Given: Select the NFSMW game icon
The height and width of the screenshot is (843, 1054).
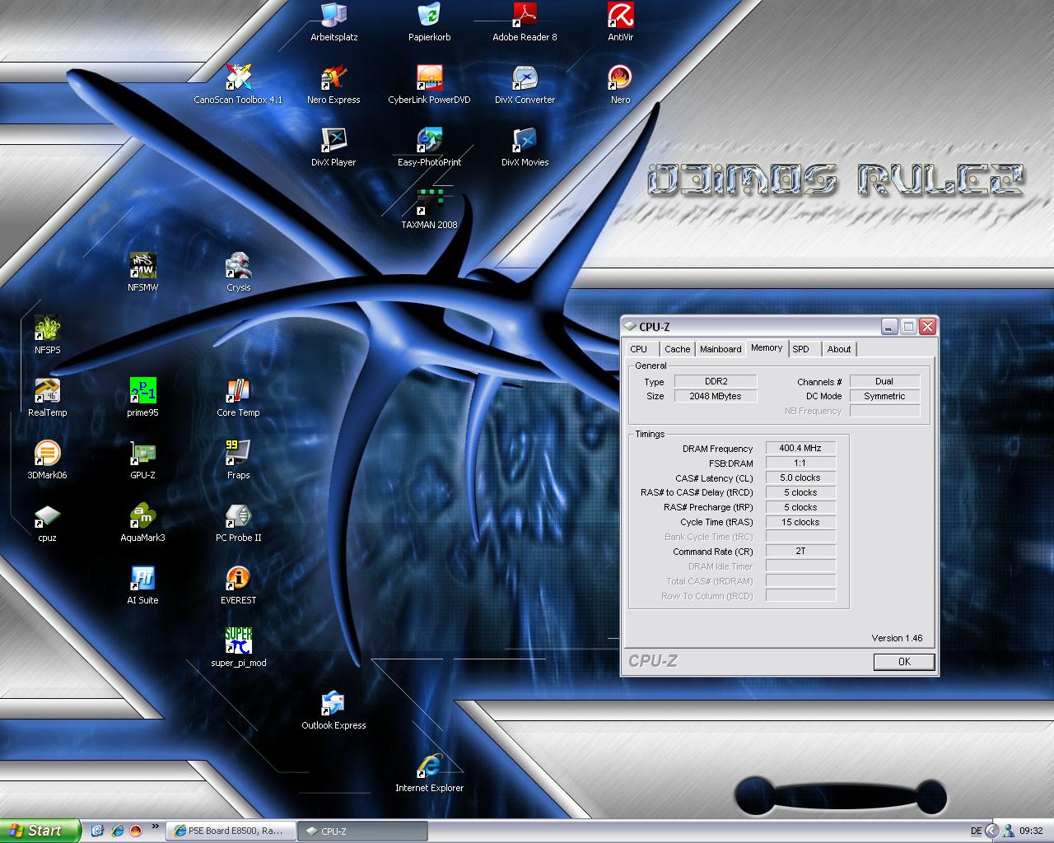Looking at the screenshot, I should (142, 272).
